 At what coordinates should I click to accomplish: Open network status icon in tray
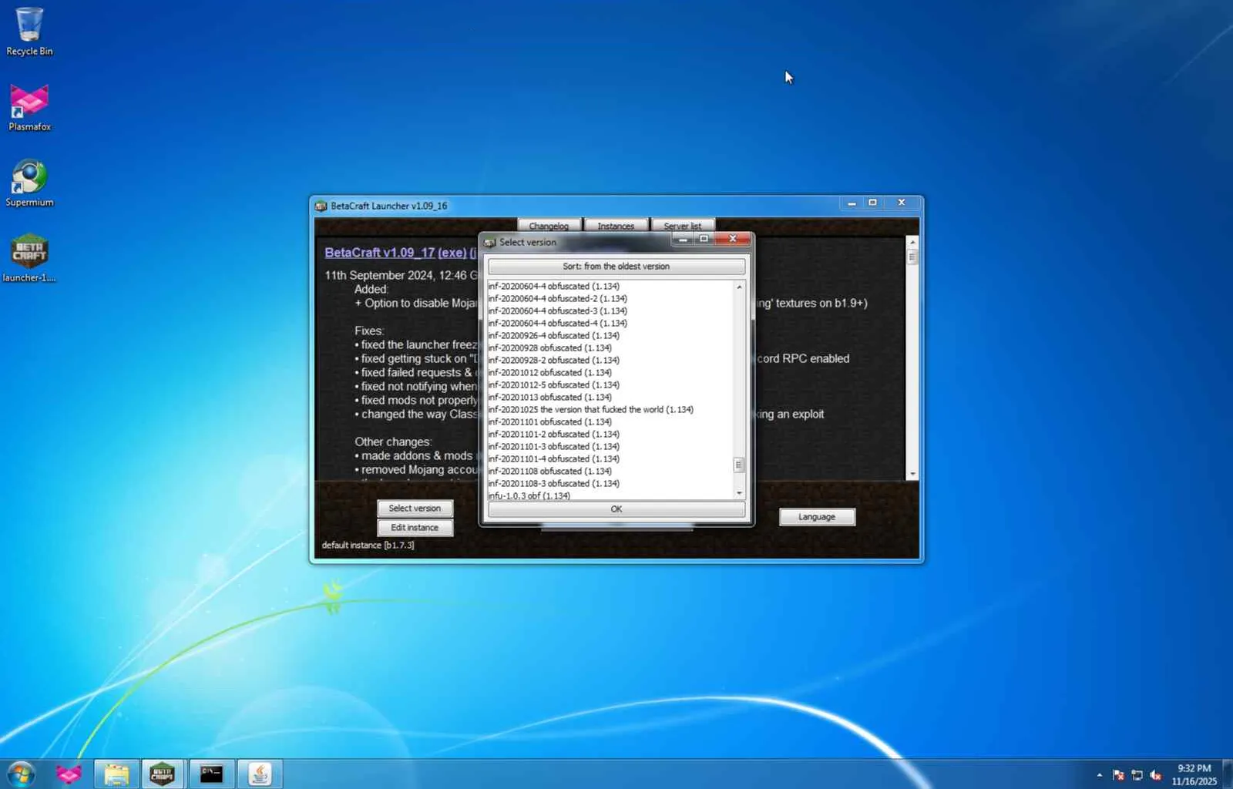coord(1137,775)
